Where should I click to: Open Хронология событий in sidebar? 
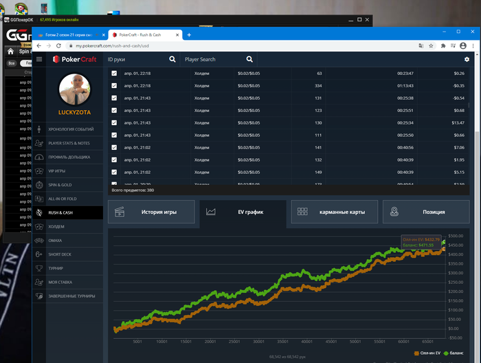67,129
